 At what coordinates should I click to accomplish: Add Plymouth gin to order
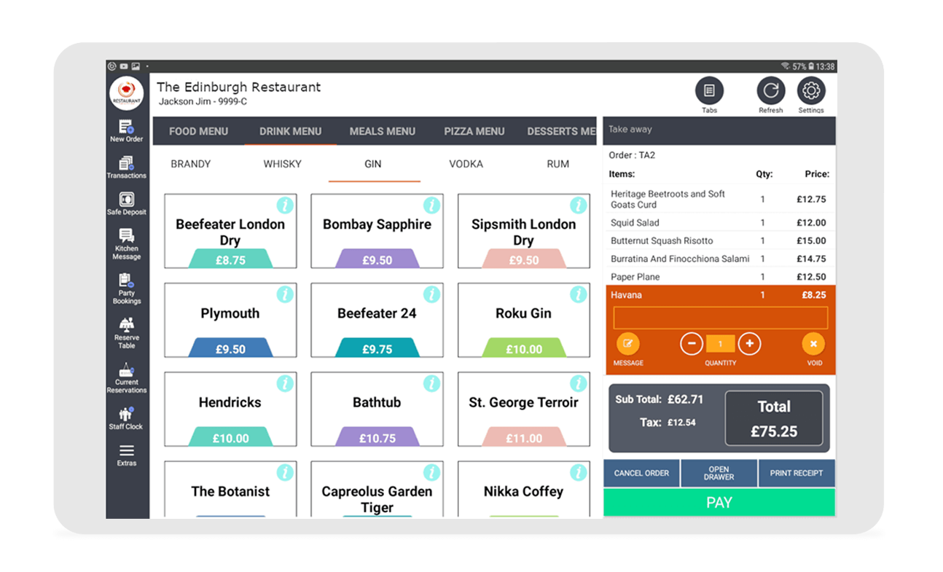pos(230,321)
